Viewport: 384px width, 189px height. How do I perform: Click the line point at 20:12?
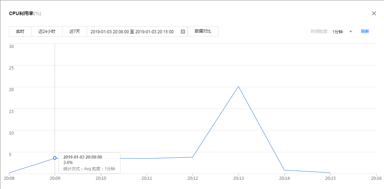coord(193,157)
